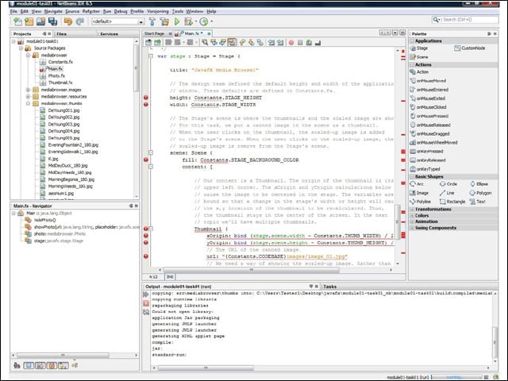Select the Text shape in Palette
This screenshot has width=508, height=381.
click(x=478, y=202)
